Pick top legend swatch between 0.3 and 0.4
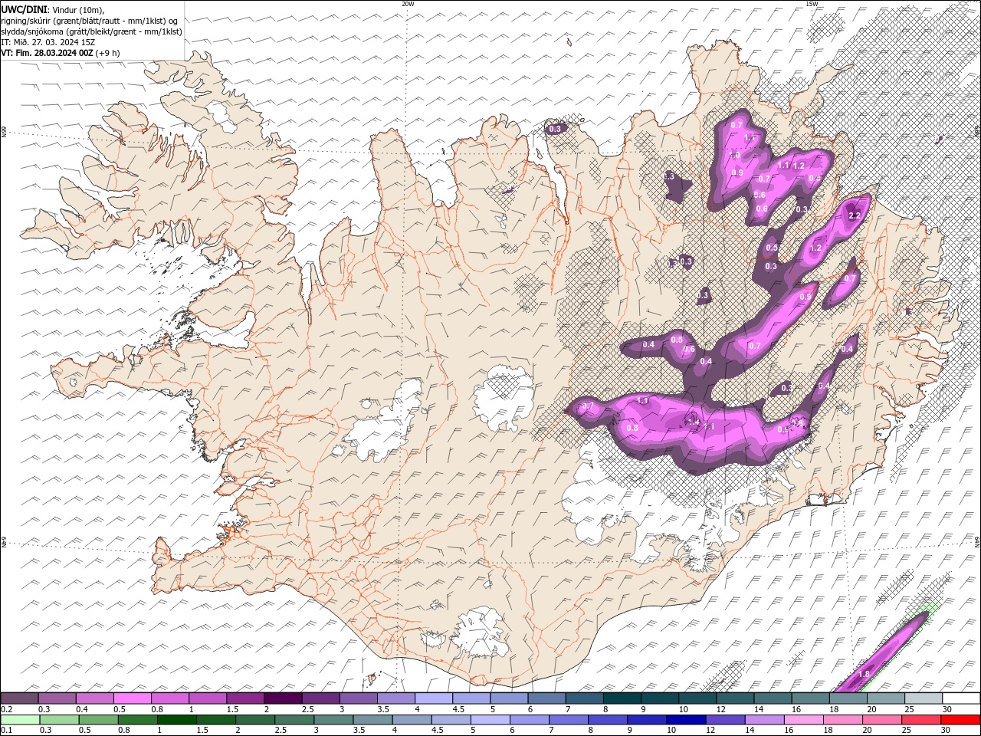981x736 pixels. (x=57, y=698)
